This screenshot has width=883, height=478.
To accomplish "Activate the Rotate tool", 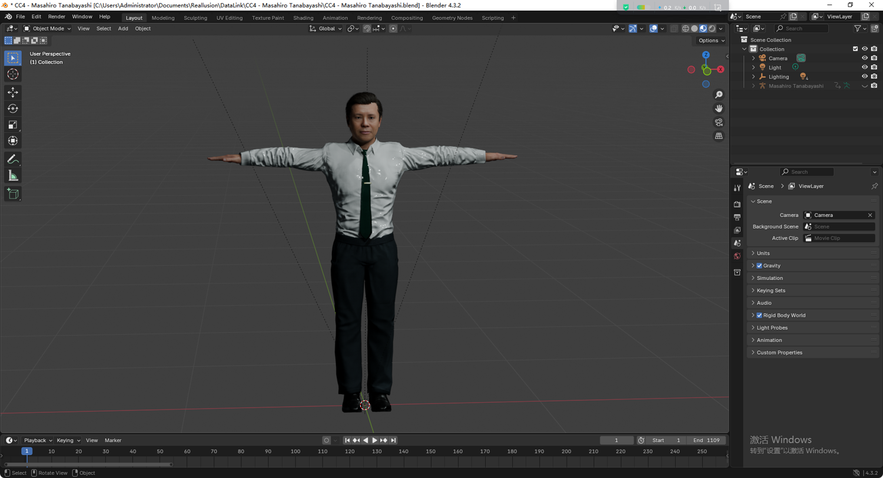I will pos(13,109).
